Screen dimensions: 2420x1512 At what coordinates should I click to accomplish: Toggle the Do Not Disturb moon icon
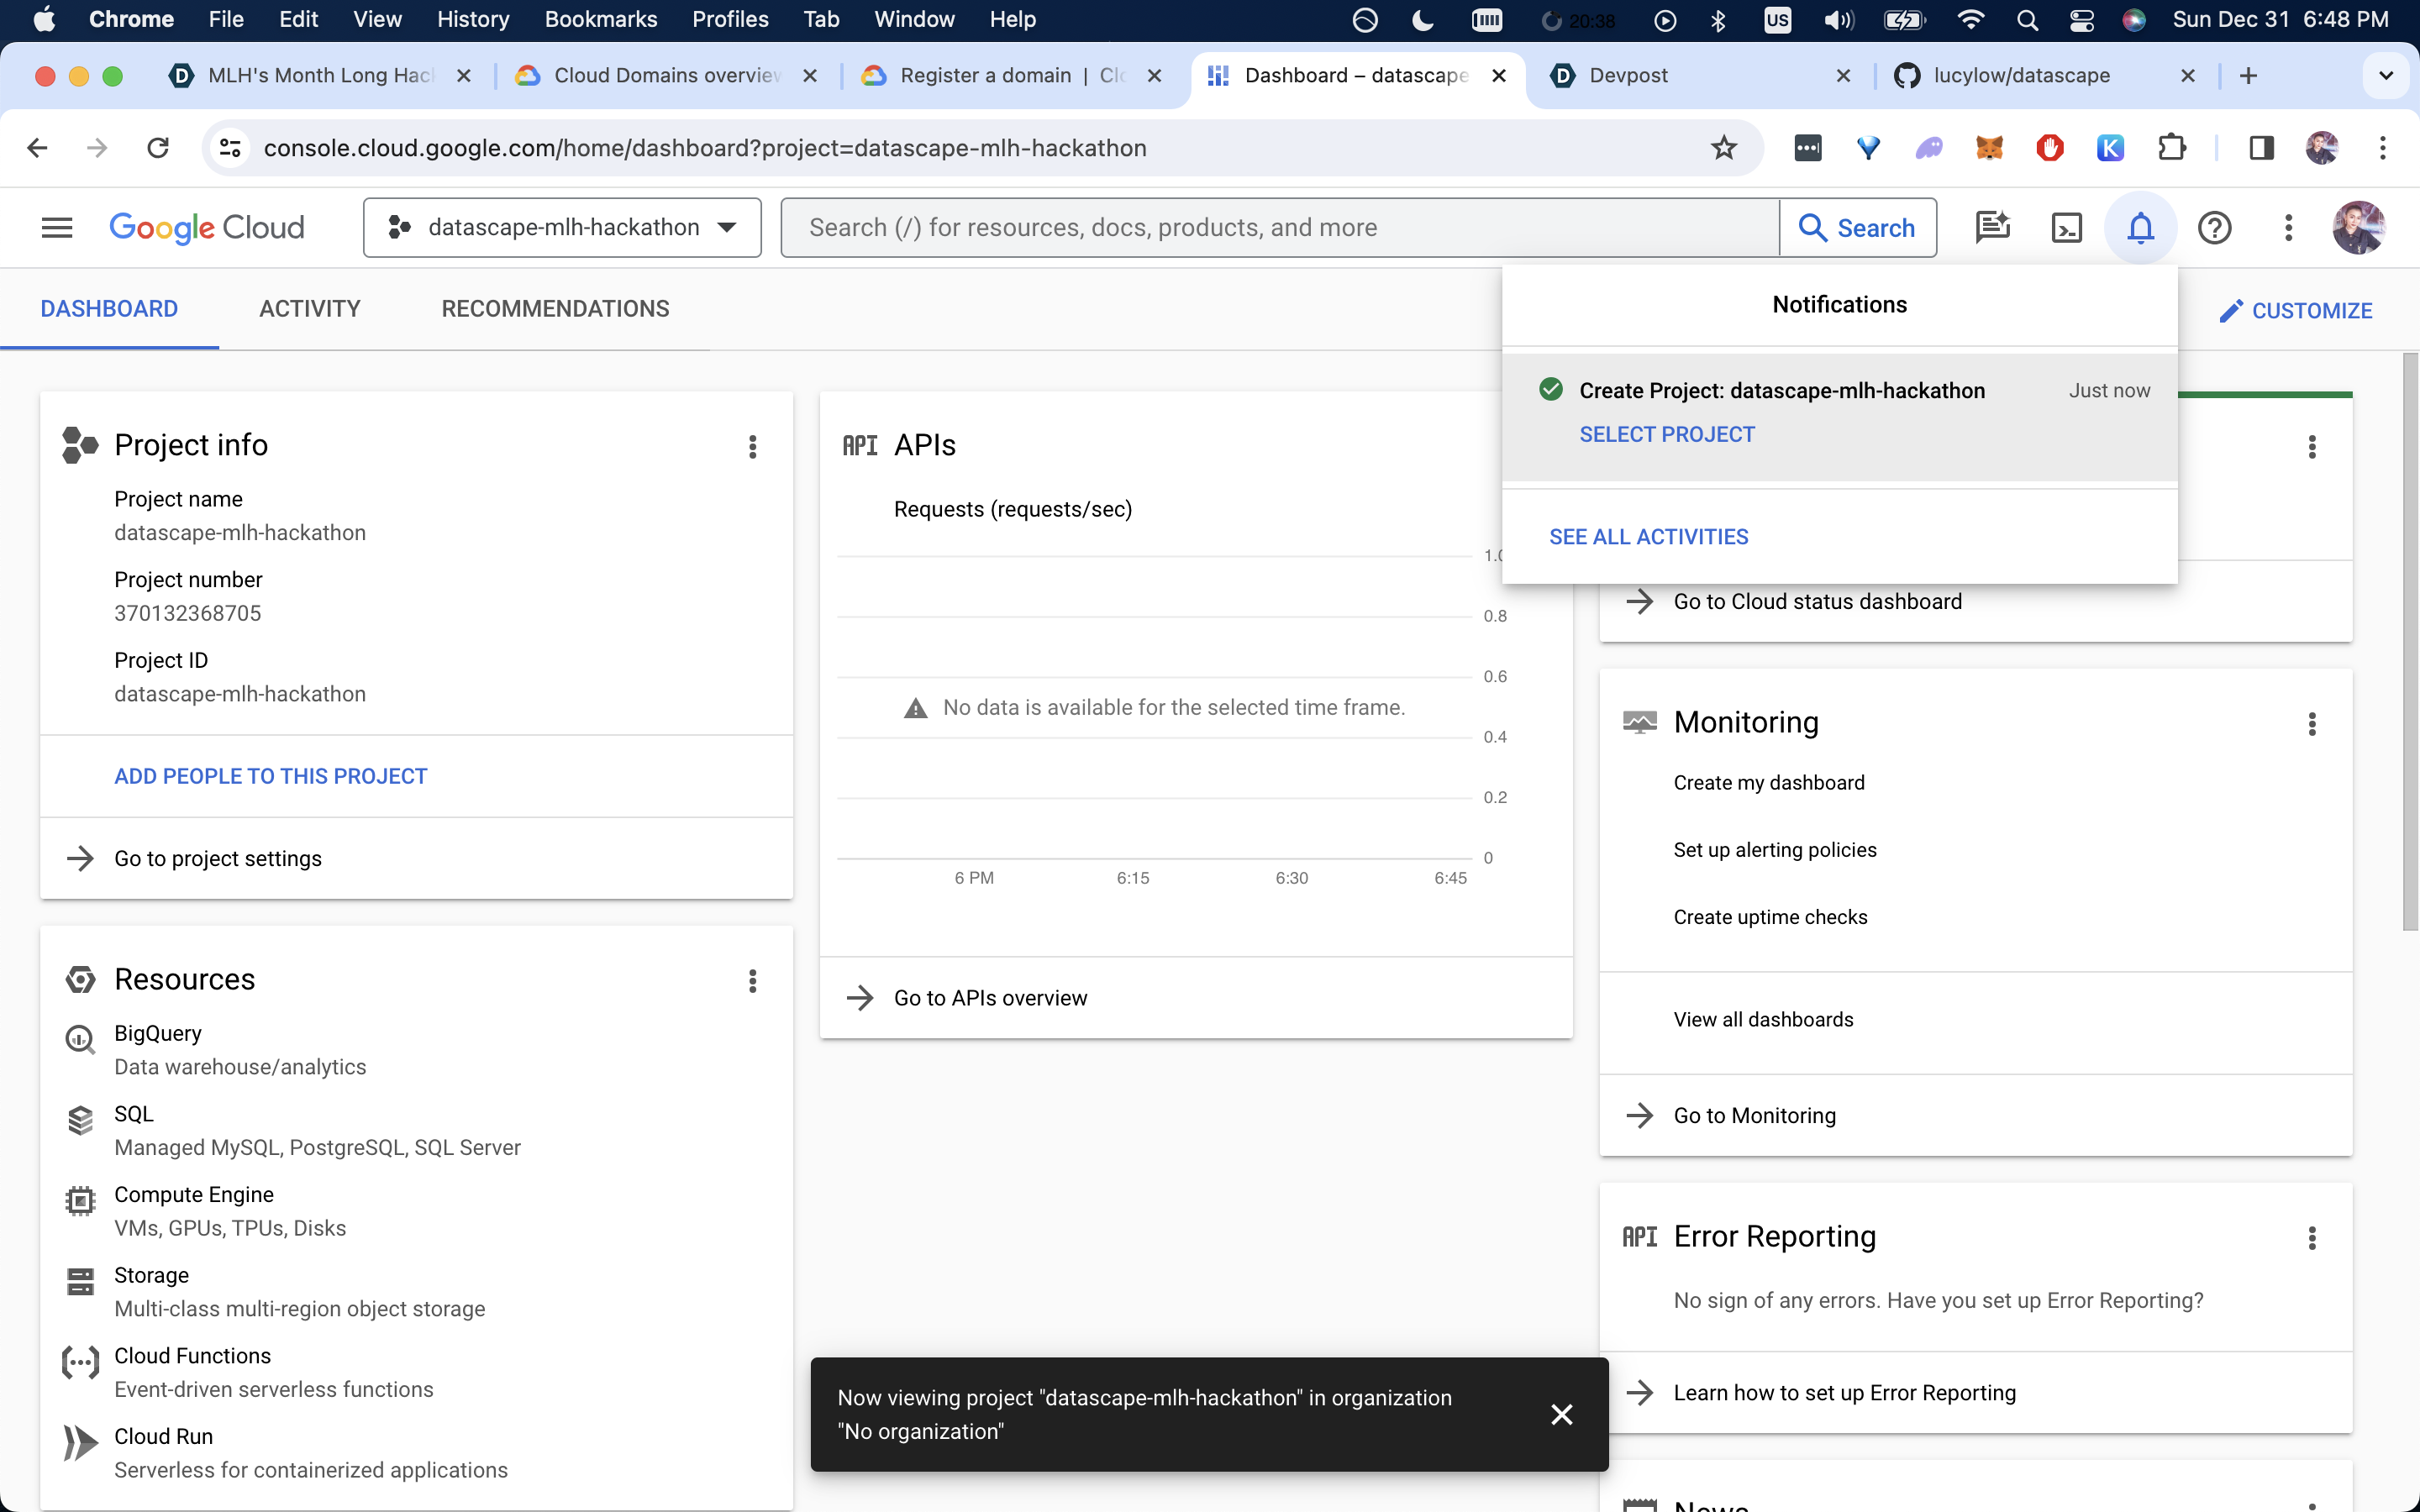pyautogui.click(x=1422, y=20)
